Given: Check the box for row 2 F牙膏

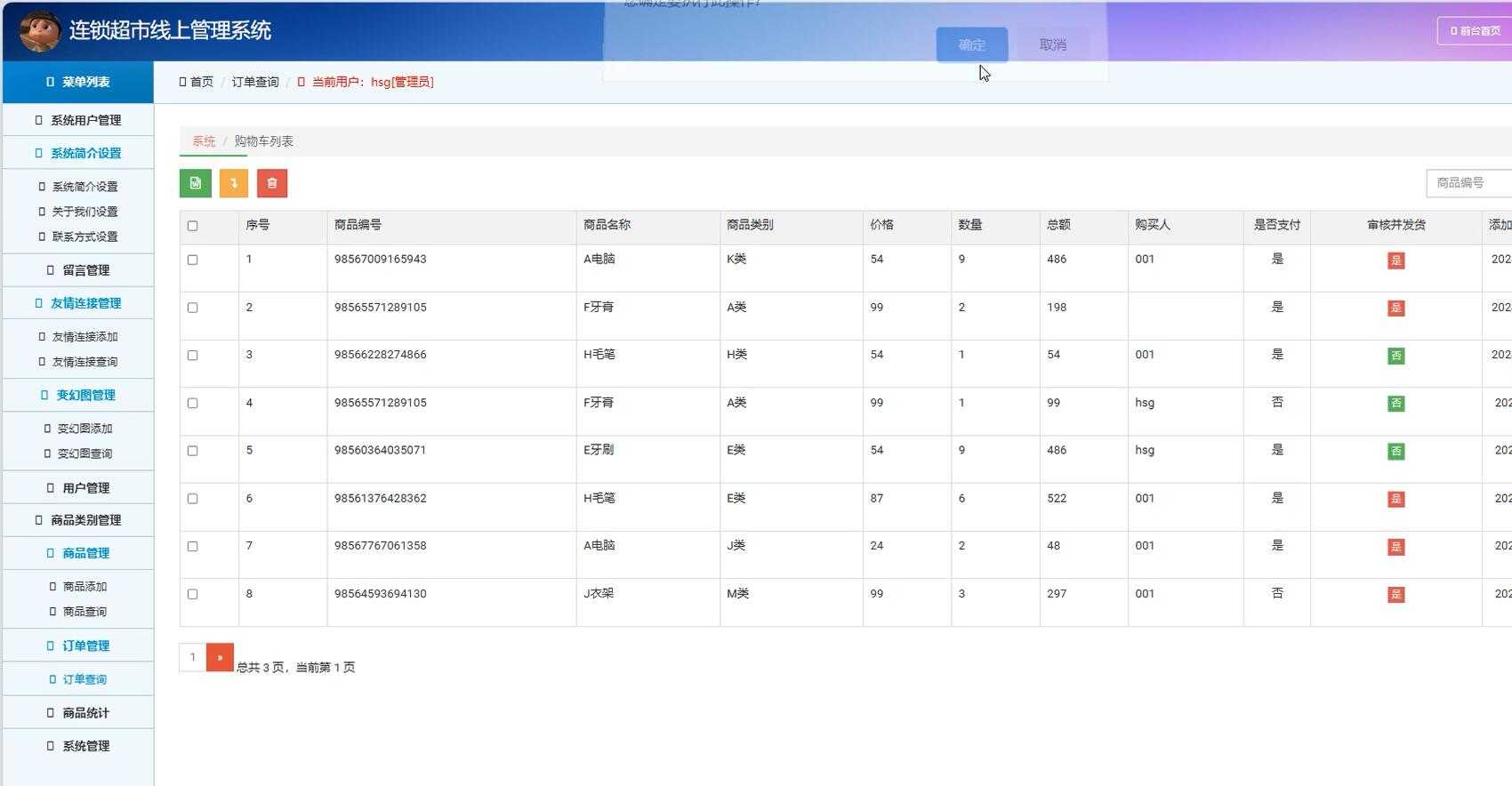Looking at the screenshot, I should 193,308.
